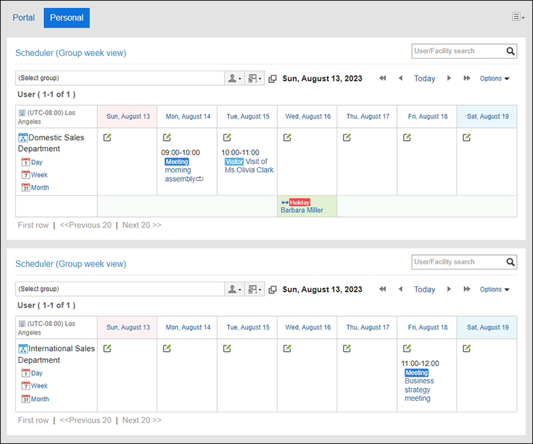
Task: Add appointment on Thu Aug 17 for International Sales
Action: coord(346,349)
